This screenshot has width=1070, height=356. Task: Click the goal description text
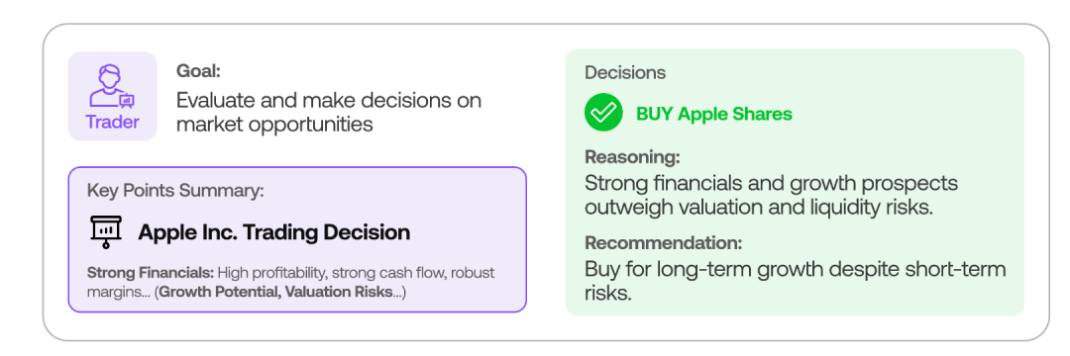[329, 113]
